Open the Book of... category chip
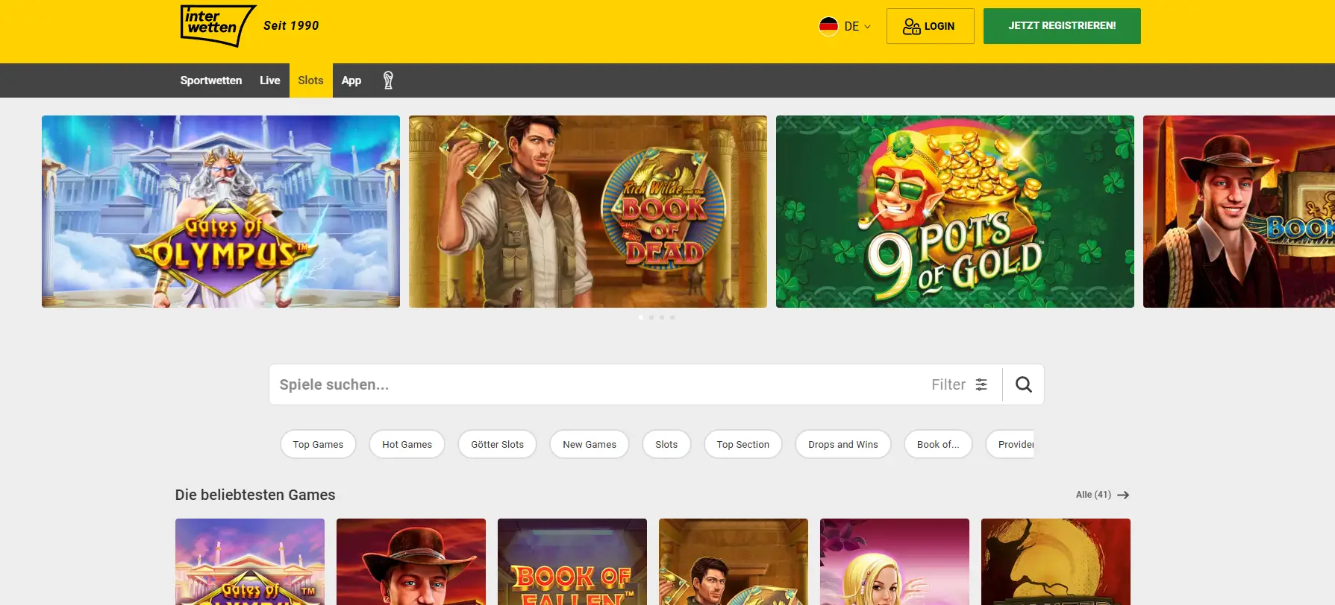Screen dimensions: 1335x605 [938, 444]
